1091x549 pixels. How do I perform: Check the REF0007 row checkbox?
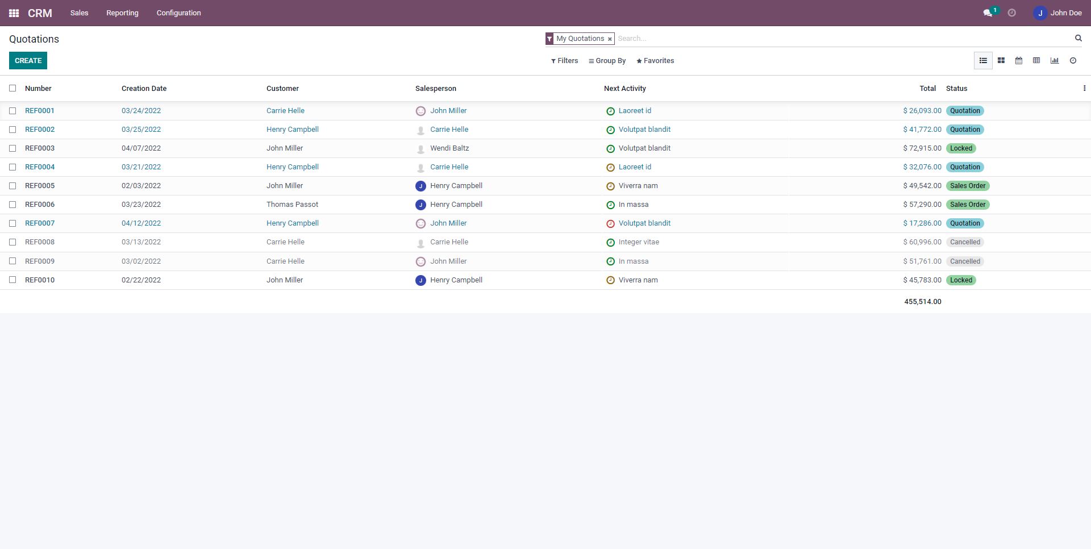pyautogui.click(x=13, y=223)
